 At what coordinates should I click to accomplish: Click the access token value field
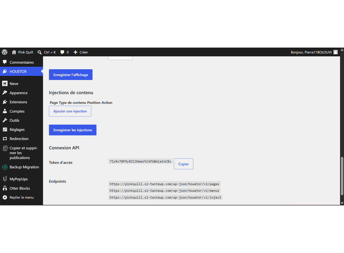point(141,161)
